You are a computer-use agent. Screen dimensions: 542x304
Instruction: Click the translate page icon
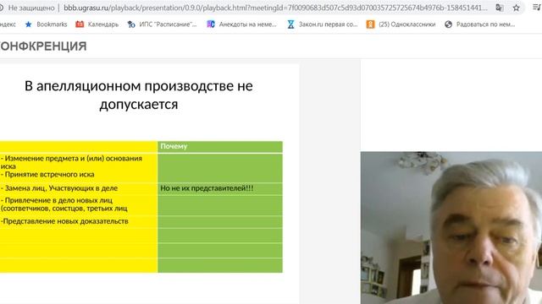(499, 8)
